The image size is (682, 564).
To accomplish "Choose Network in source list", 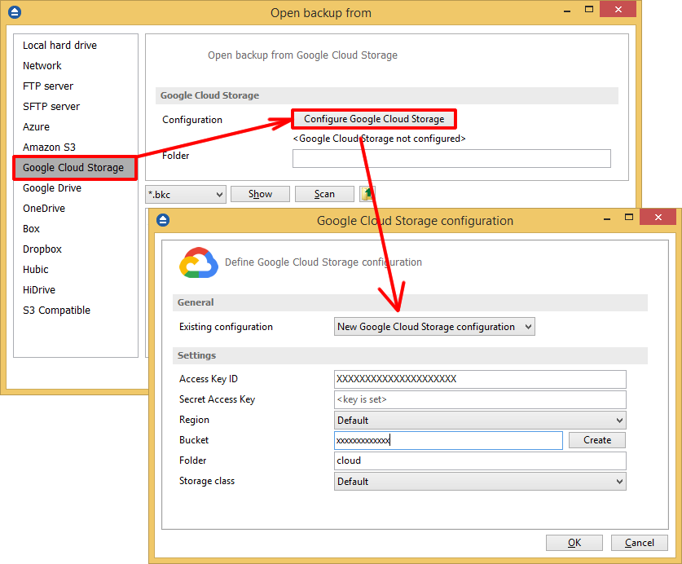I will click(x=42, y=66).
